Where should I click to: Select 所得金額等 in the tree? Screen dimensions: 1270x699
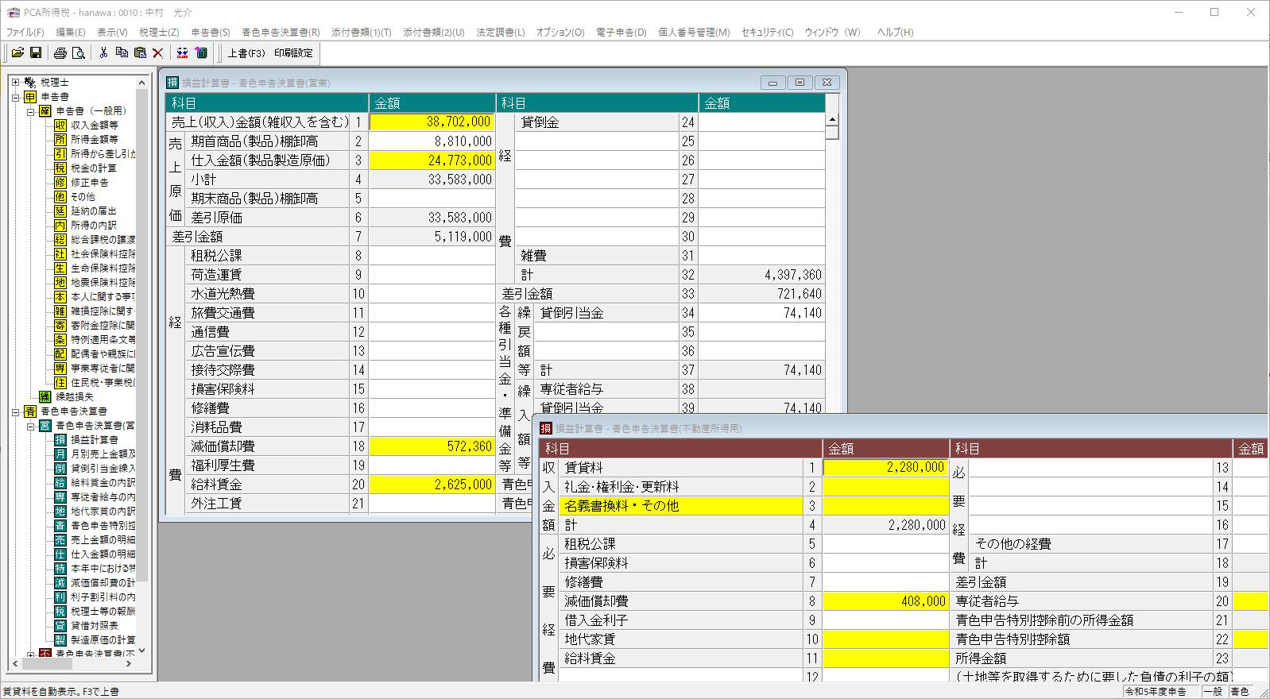[x=95, y=139]
